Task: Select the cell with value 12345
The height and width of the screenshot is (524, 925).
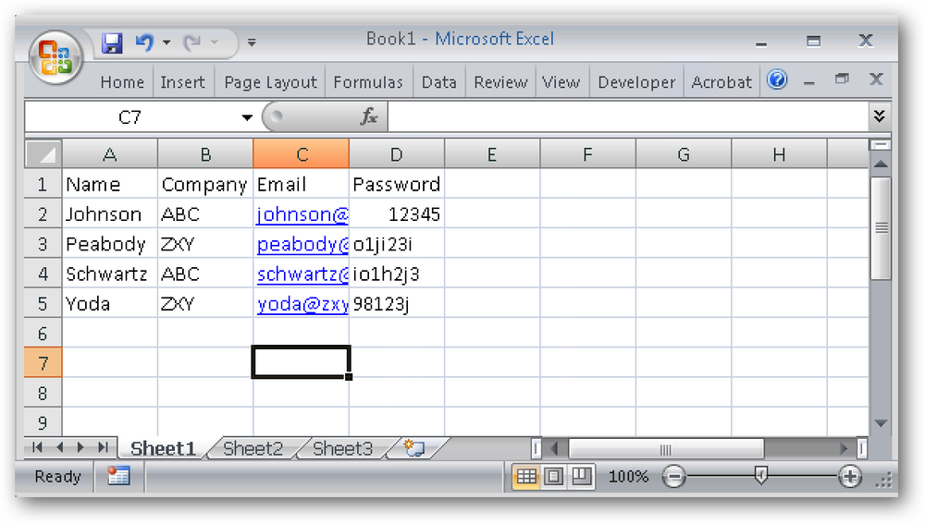Action: (397, 214)
